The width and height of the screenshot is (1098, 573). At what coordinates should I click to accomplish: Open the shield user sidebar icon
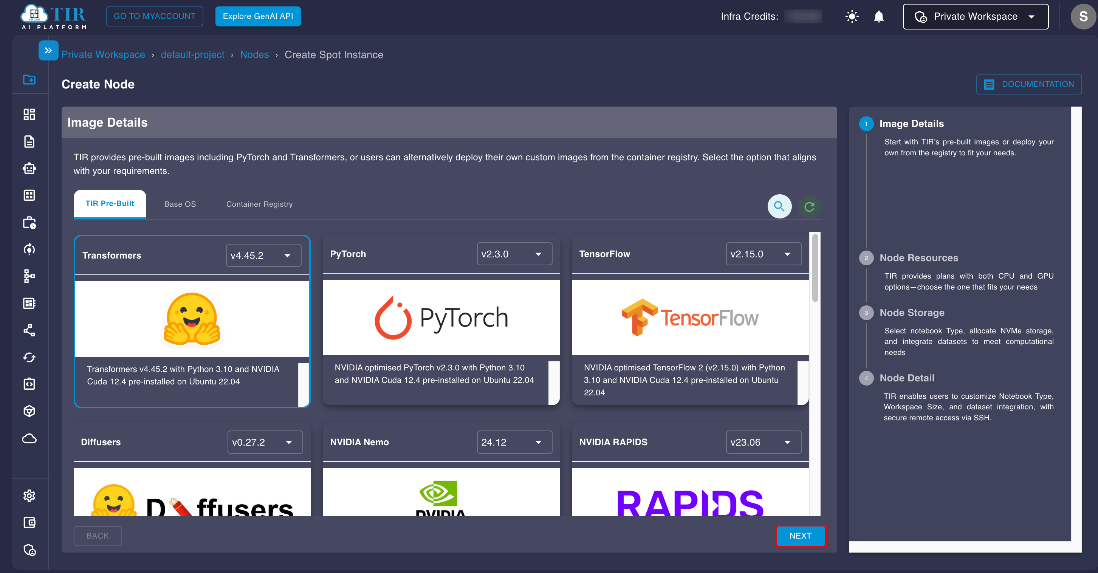point(29,550)
